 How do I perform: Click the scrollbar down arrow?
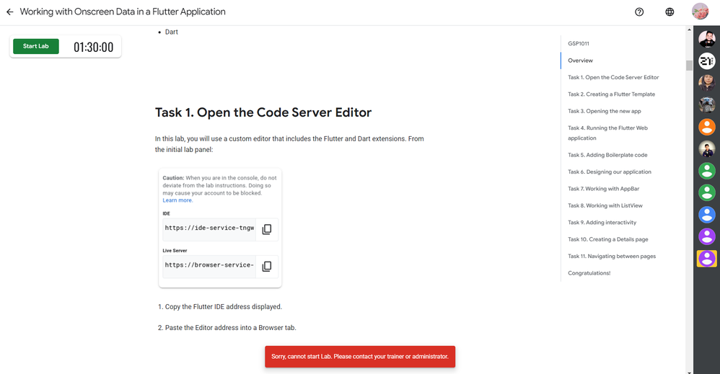point(689,372)
